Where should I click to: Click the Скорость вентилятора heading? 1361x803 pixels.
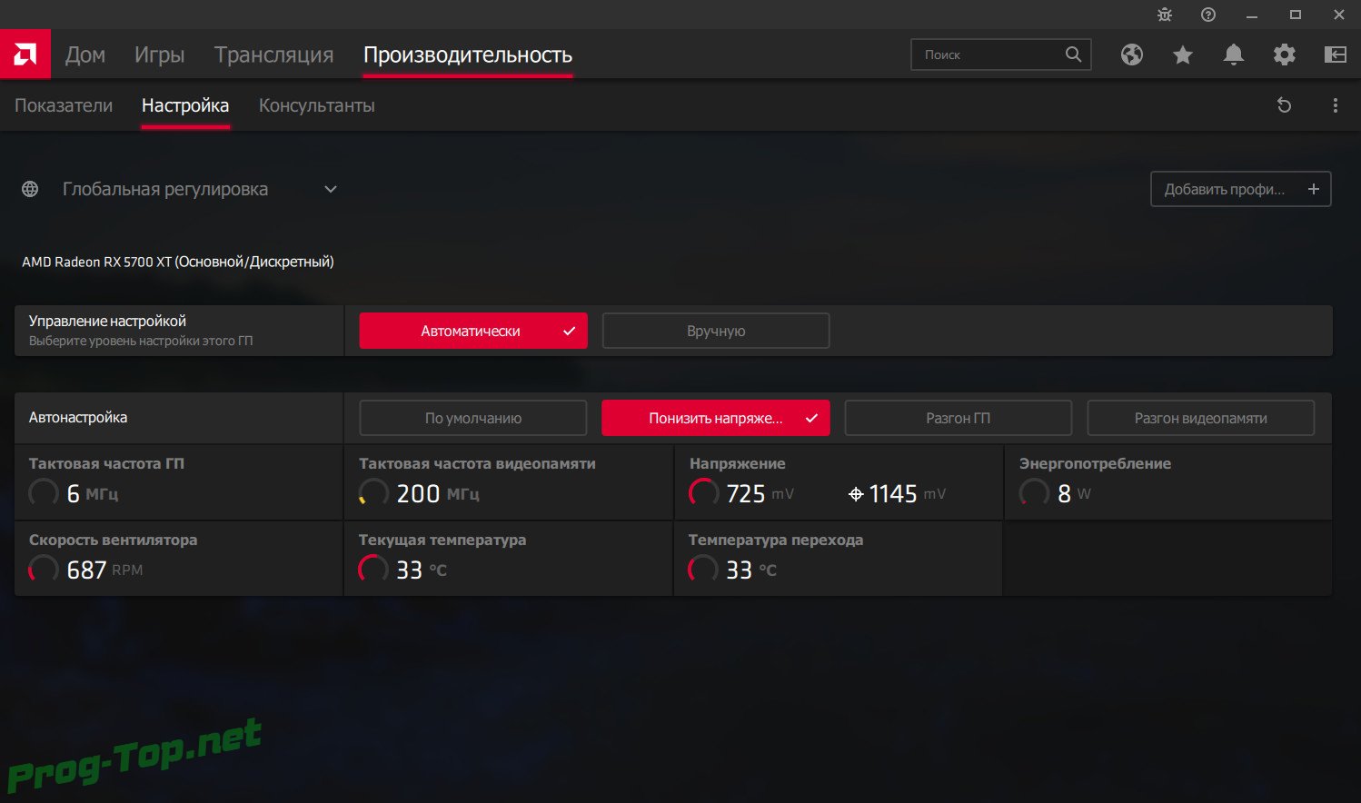(x=113, y=540)
